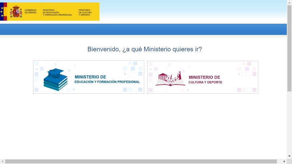The height and width of the screenshot is (164, 292).
Task: Click the scroll left arrow
Action: pyautogui.click(x=2, y=161)
